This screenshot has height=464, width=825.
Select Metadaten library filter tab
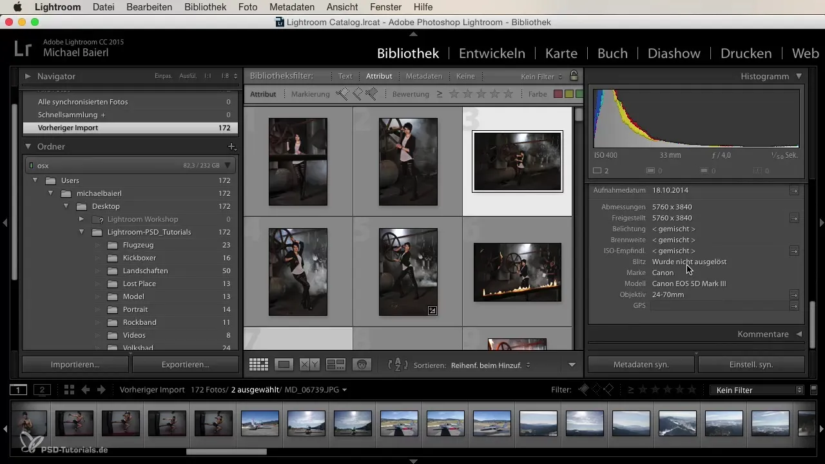[x=424, y=76]
